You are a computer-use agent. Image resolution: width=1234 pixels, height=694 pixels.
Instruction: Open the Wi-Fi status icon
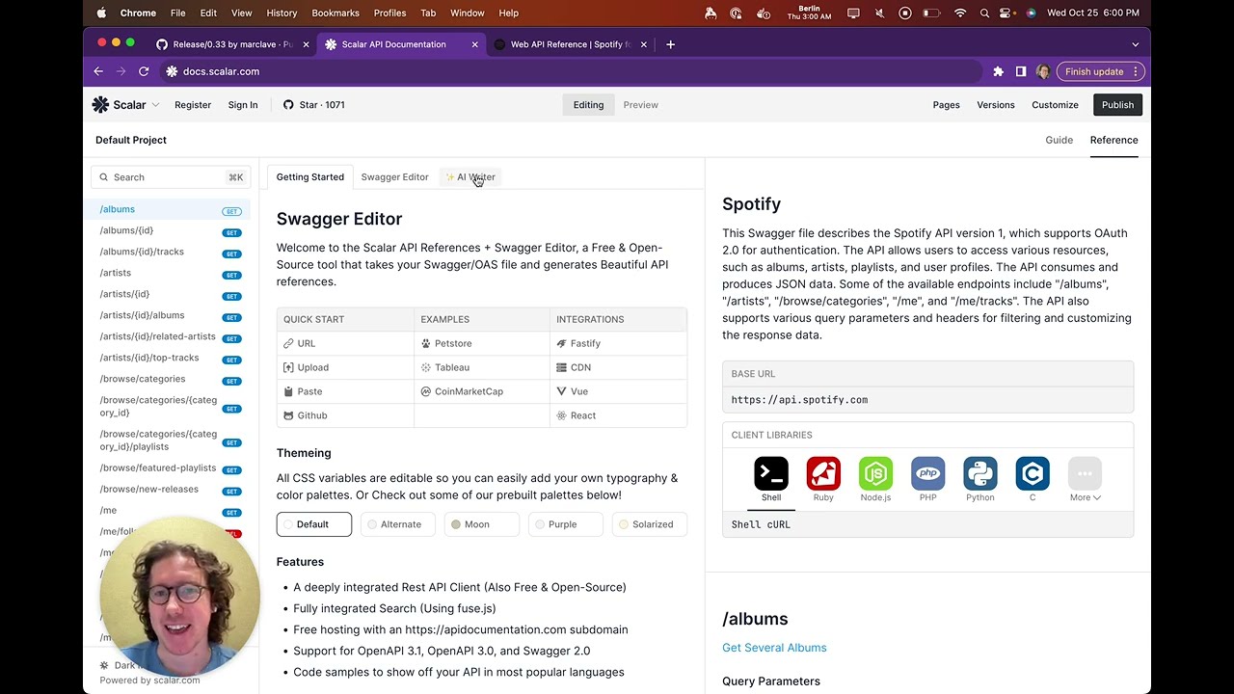point(959,13)
